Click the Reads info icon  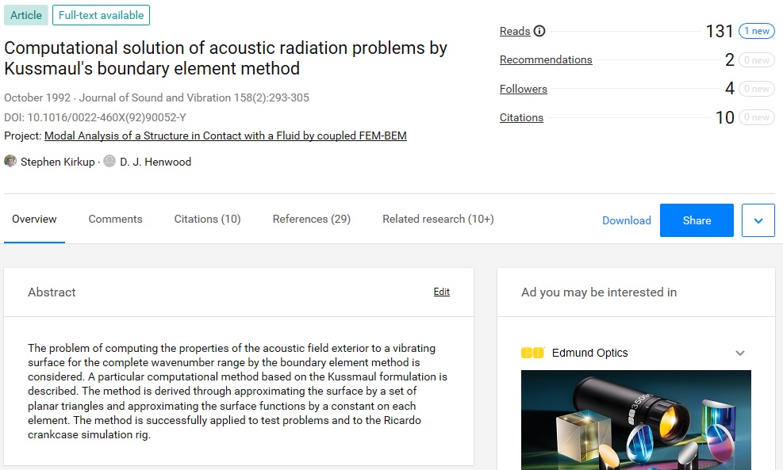point(539,31)
